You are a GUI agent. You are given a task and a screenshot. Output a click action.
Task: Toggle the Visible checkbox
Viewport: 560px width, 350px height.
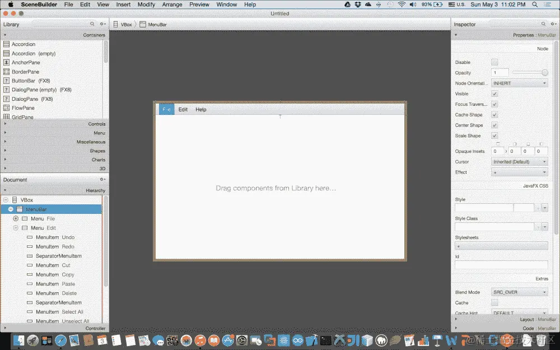494,94
